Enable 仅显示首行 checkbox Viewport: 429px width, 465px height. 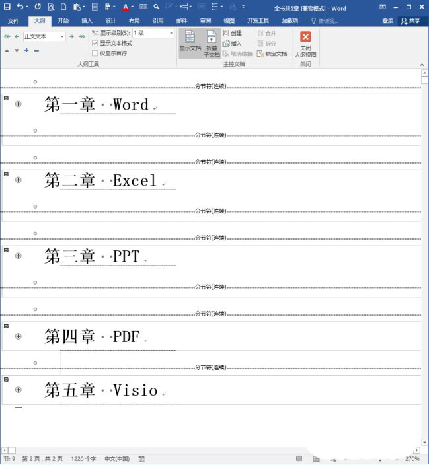[x=95, y=54]
